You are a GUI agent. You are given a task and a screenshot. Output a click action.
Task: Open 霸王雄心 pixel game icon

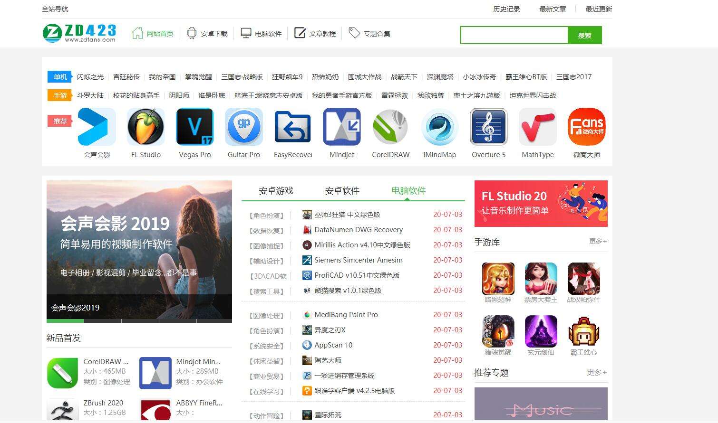584,331
